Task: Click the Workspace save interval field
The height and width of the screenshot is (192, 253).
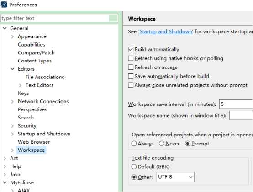Action: point(236,104)
